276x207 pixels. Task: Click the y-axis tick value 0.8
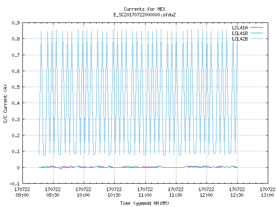tap(16, 39)
